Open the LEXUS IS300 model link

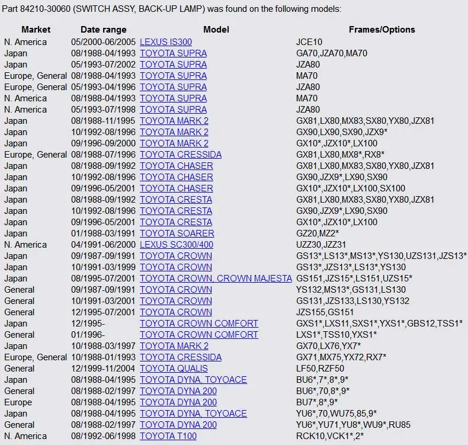(x=166, y=42)
